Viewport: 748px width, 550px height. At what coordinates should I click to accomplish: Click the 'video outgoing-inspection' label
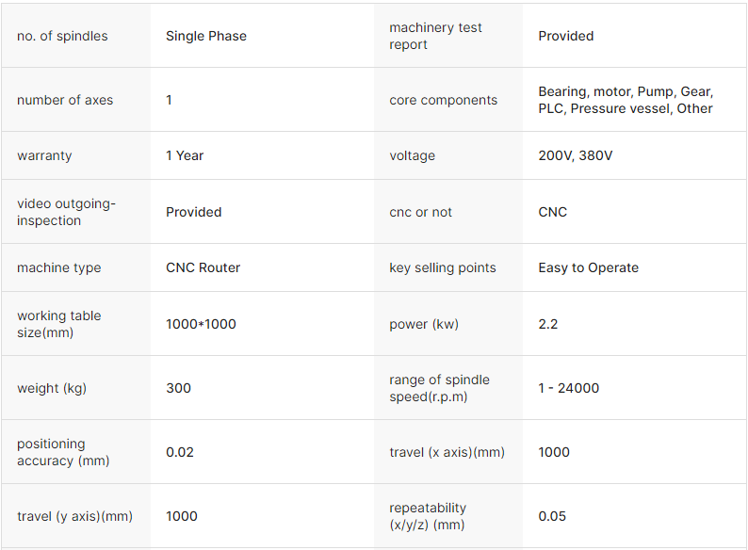(x=66, y=212)
